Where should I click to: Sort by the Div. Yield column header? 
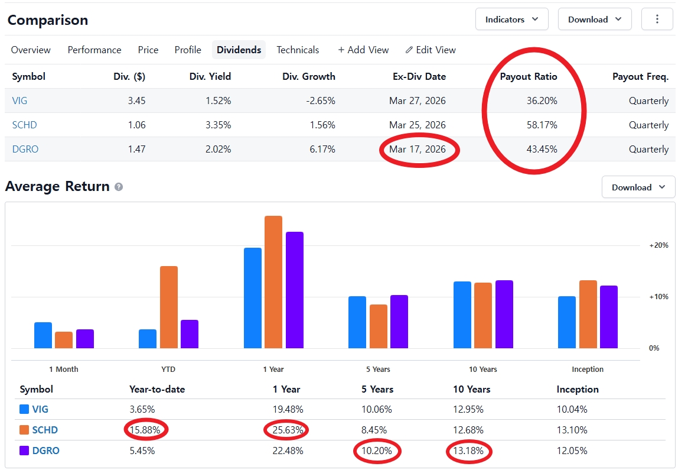coord(210,76)
